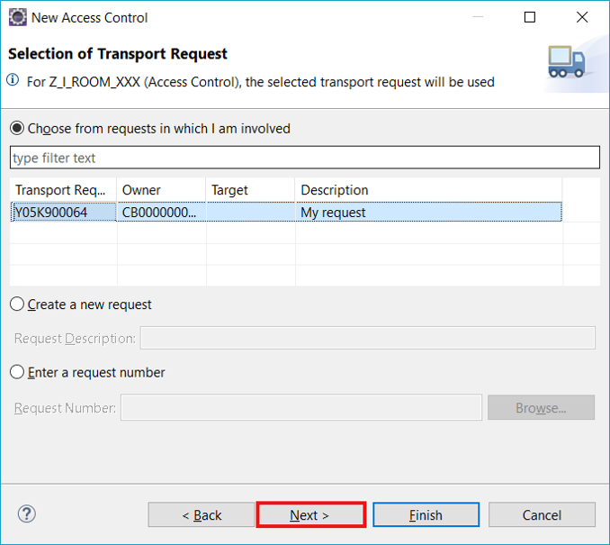
Task: Select transport request Y05K900064
Action: 63,212
